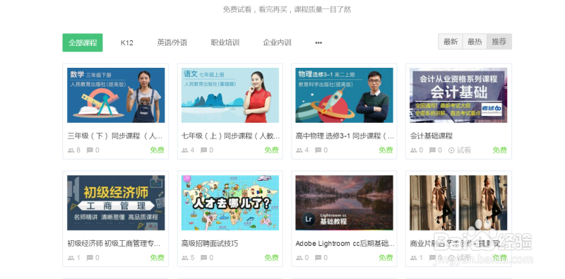Open the 七年级（上）同步课程 title link
This screenshot has width=565, height=279.
point(231,136)
